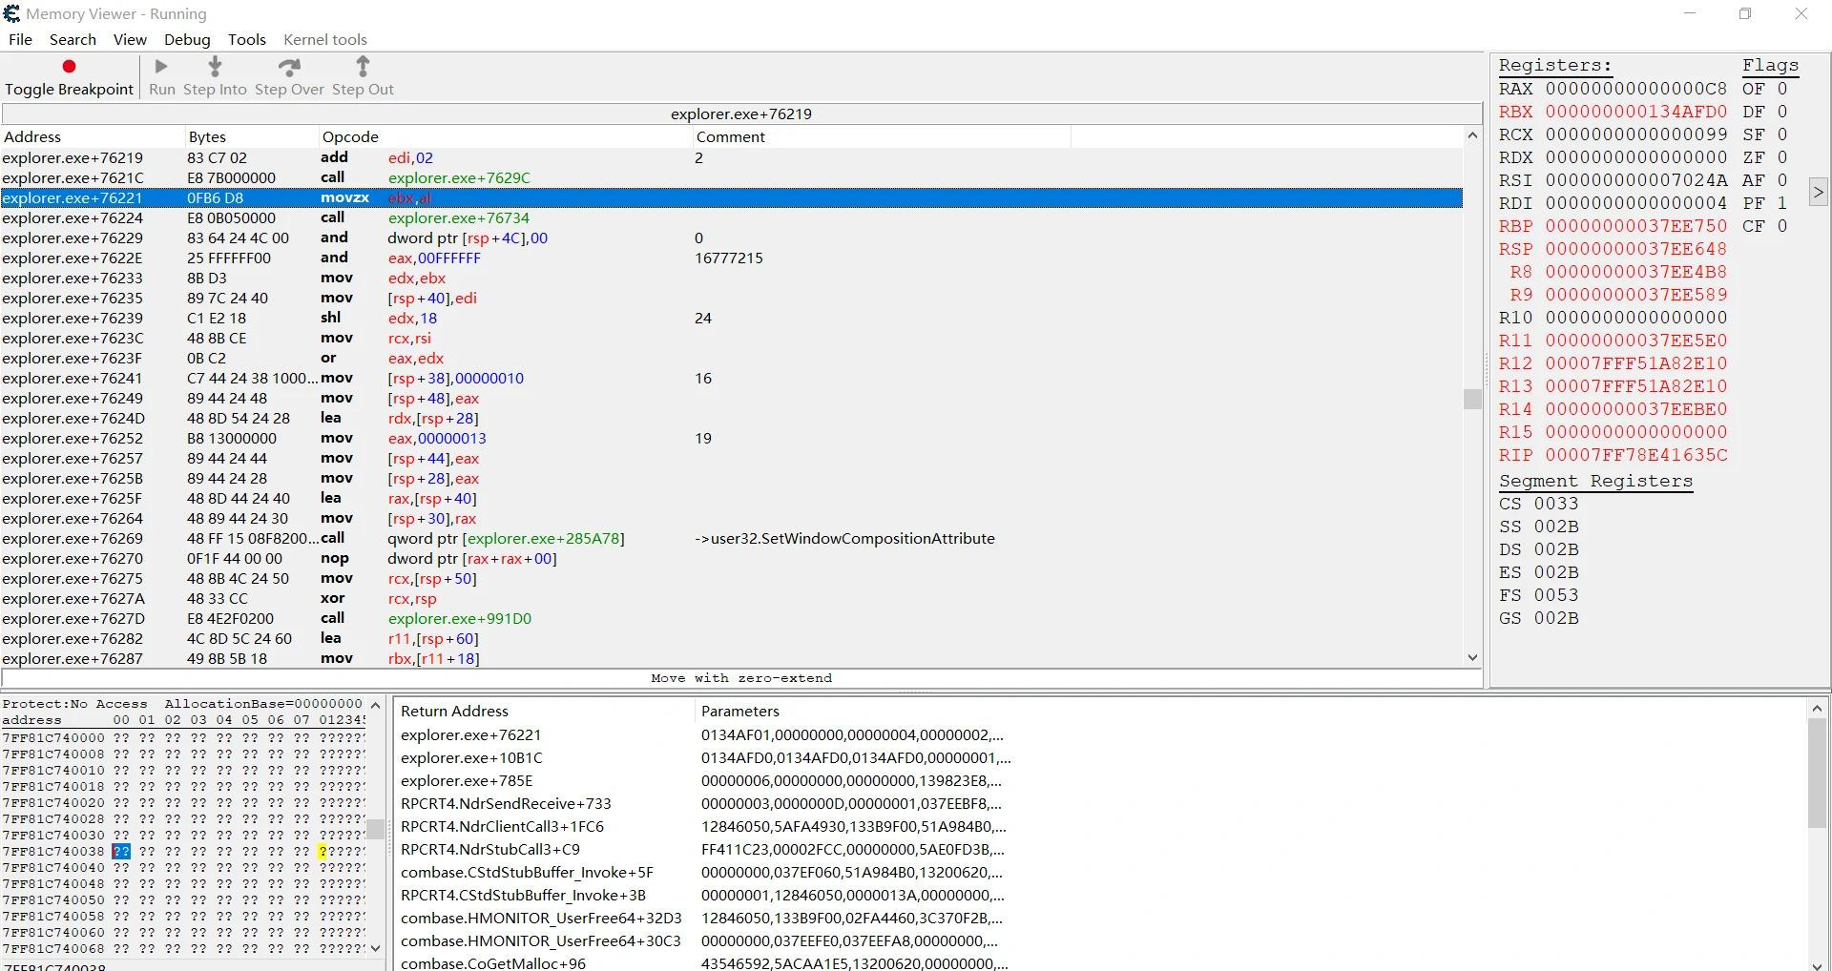The height and width of the screenshot is (971, 1832).
Task: Toggle the PF flag value
Action: click(x=1781, y=203)
